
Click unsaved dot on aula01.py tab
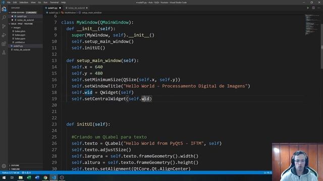[60, 8]
